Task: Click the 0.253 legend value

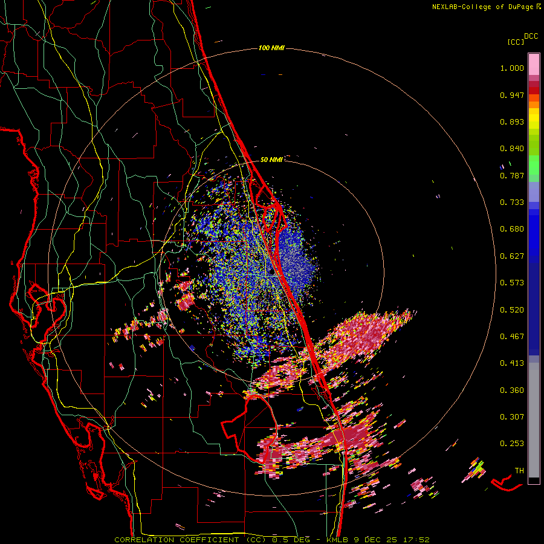Action: point(512,444)
